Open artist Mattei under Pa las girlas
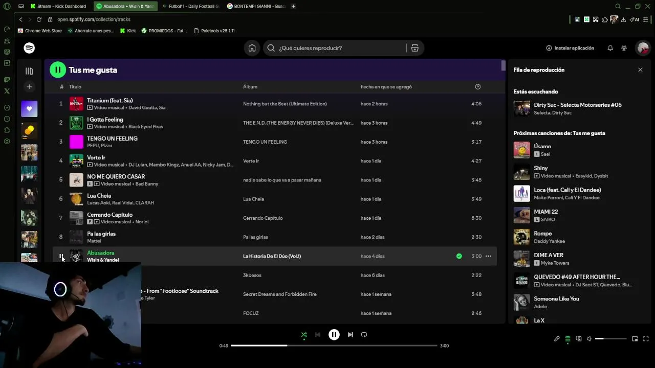 (94, 241)
